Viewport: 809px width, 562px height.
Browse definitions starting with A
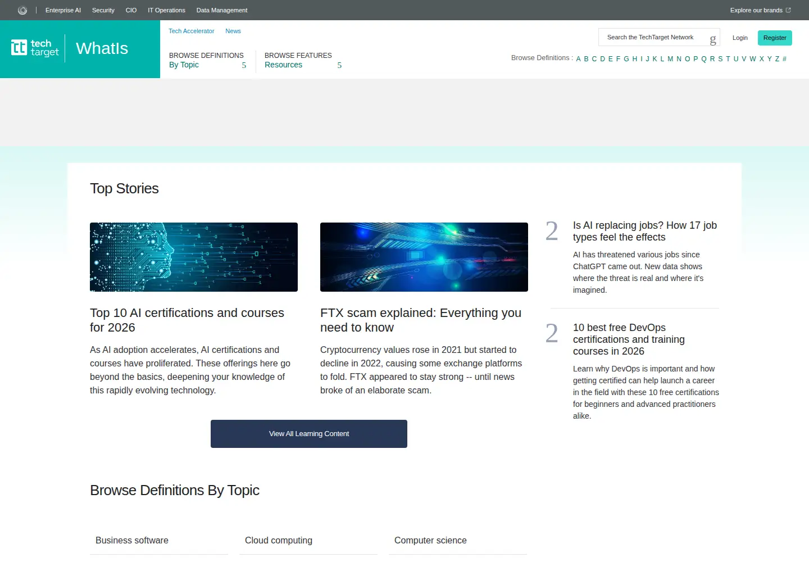tap(578, 58)
